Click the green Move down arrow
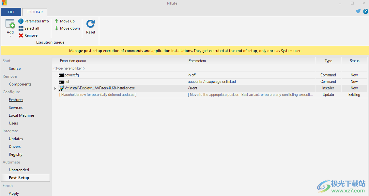 pos(56,28)
